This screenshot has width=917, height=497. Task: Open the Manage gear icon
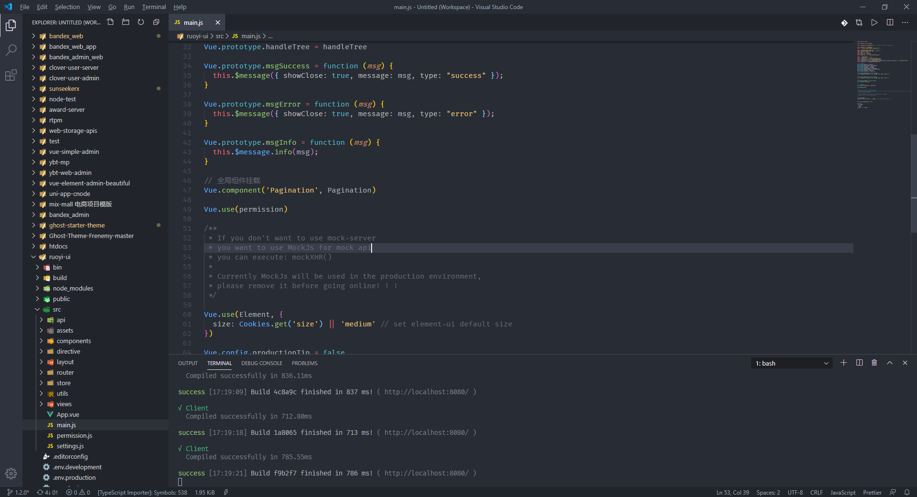(x=11, y=473)
